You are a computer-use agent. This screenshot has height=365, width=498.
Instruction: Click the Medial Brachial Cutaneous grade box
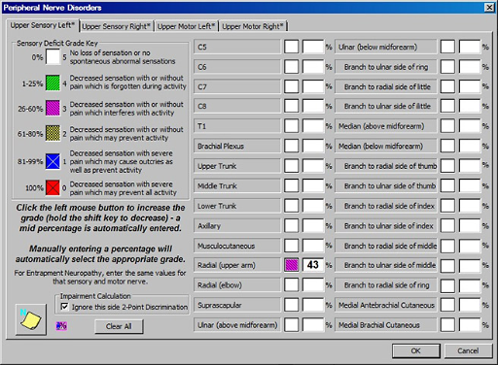pos(447,325)
